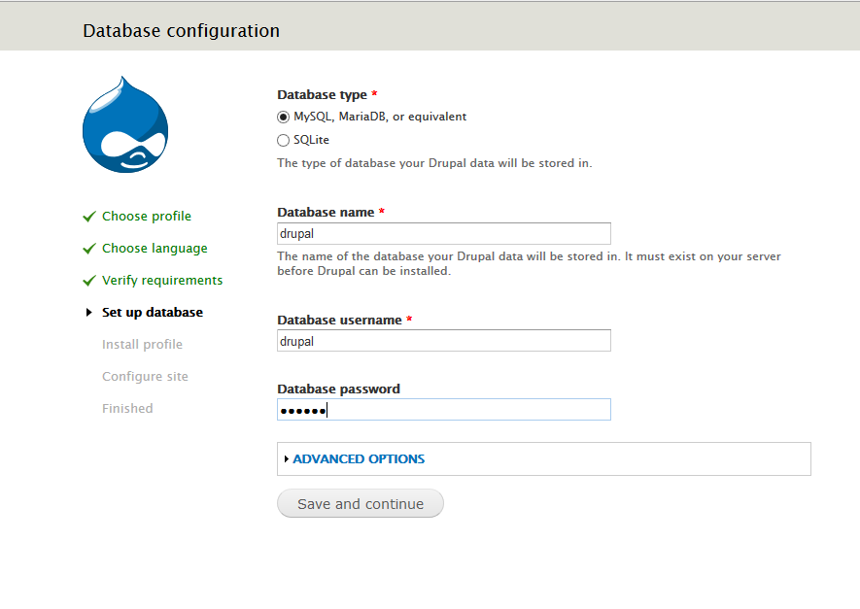Click the Drupal droplet logo

[x=125, y=125]
